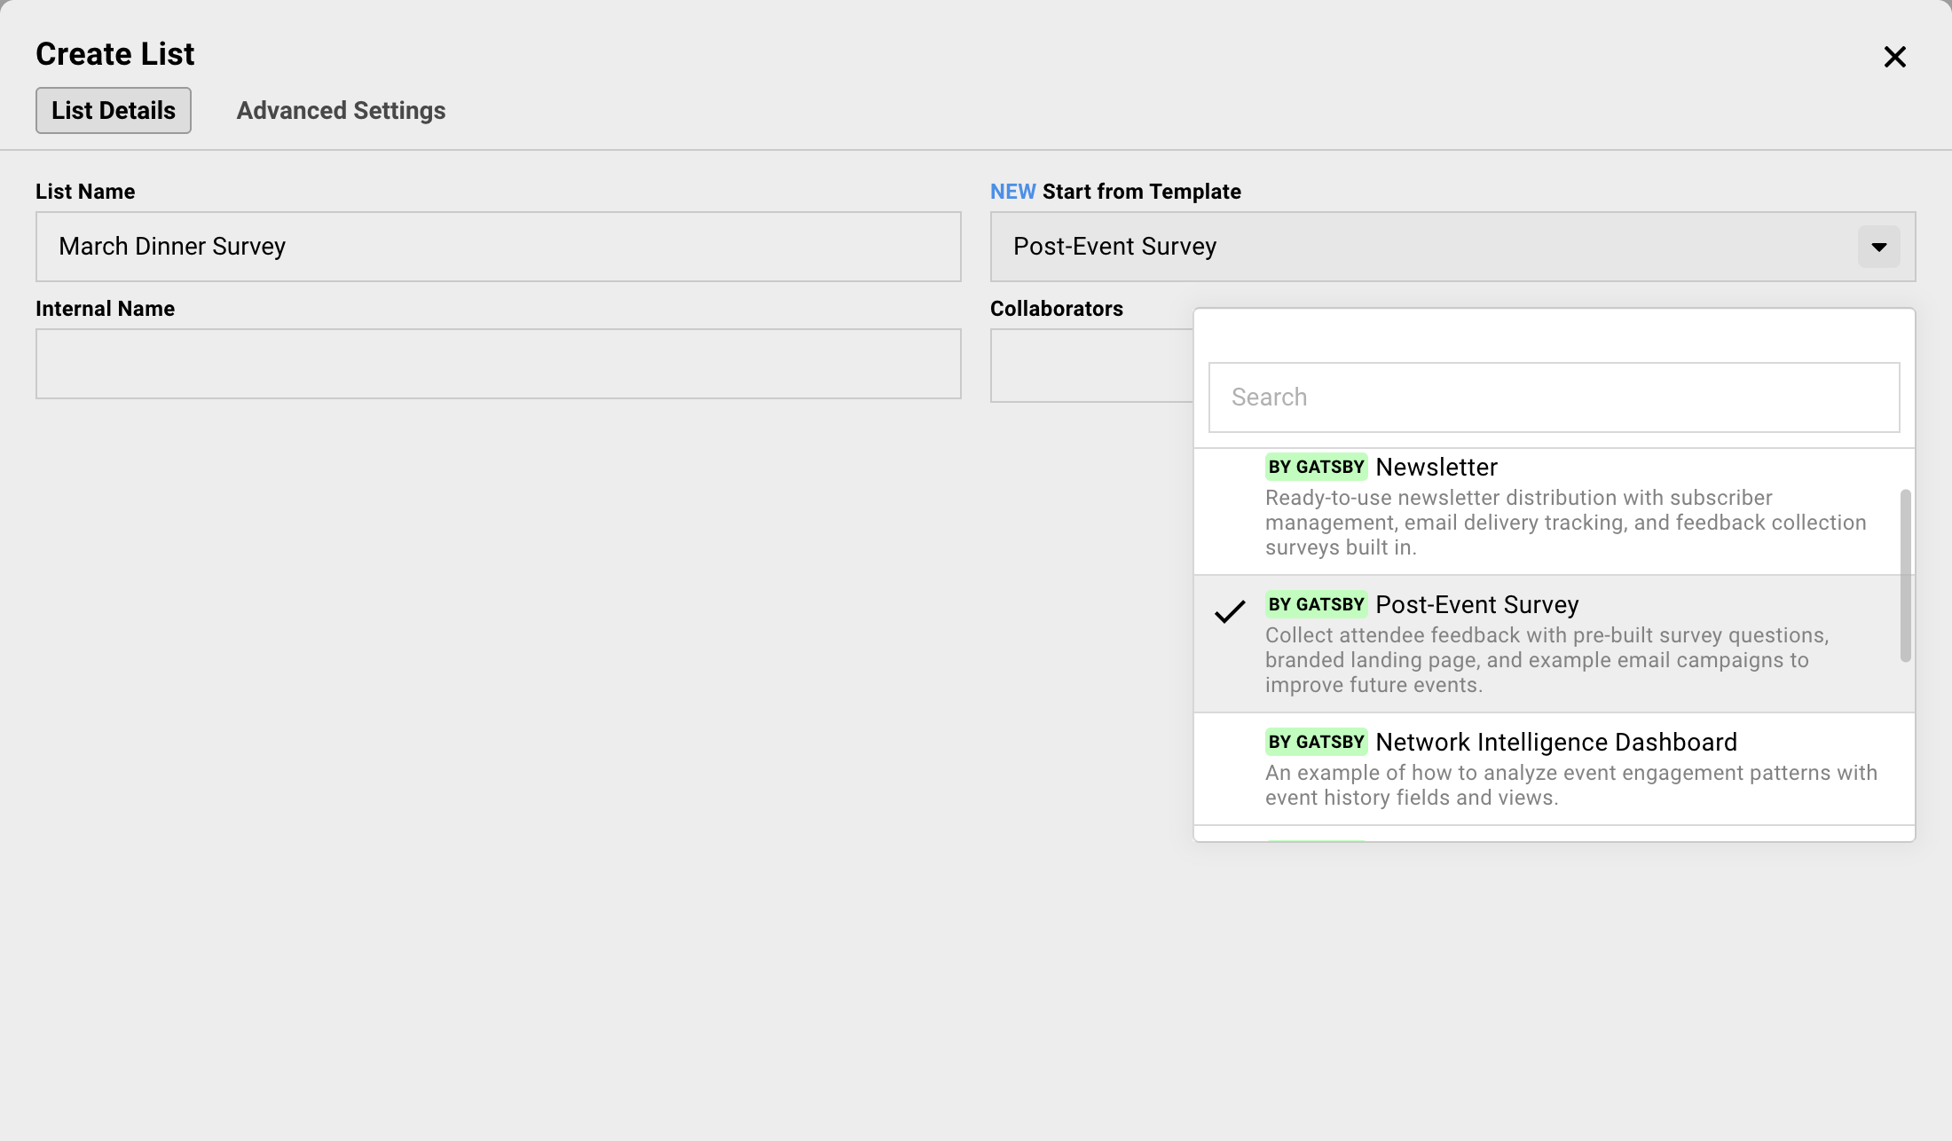This screenshot has width=1952, height=1141.
Task: Click the BY GATSBY badge beside Post-Event Survey
Action: [x=1315, y=604]
